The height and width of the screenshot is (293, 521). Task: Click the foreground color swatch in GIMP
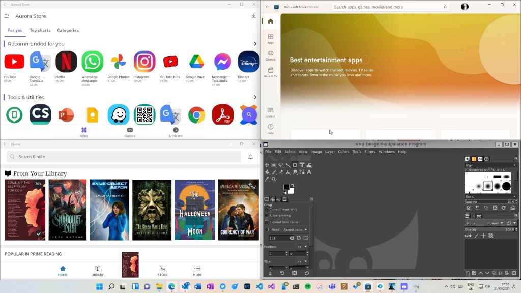(x=286, y=187)
